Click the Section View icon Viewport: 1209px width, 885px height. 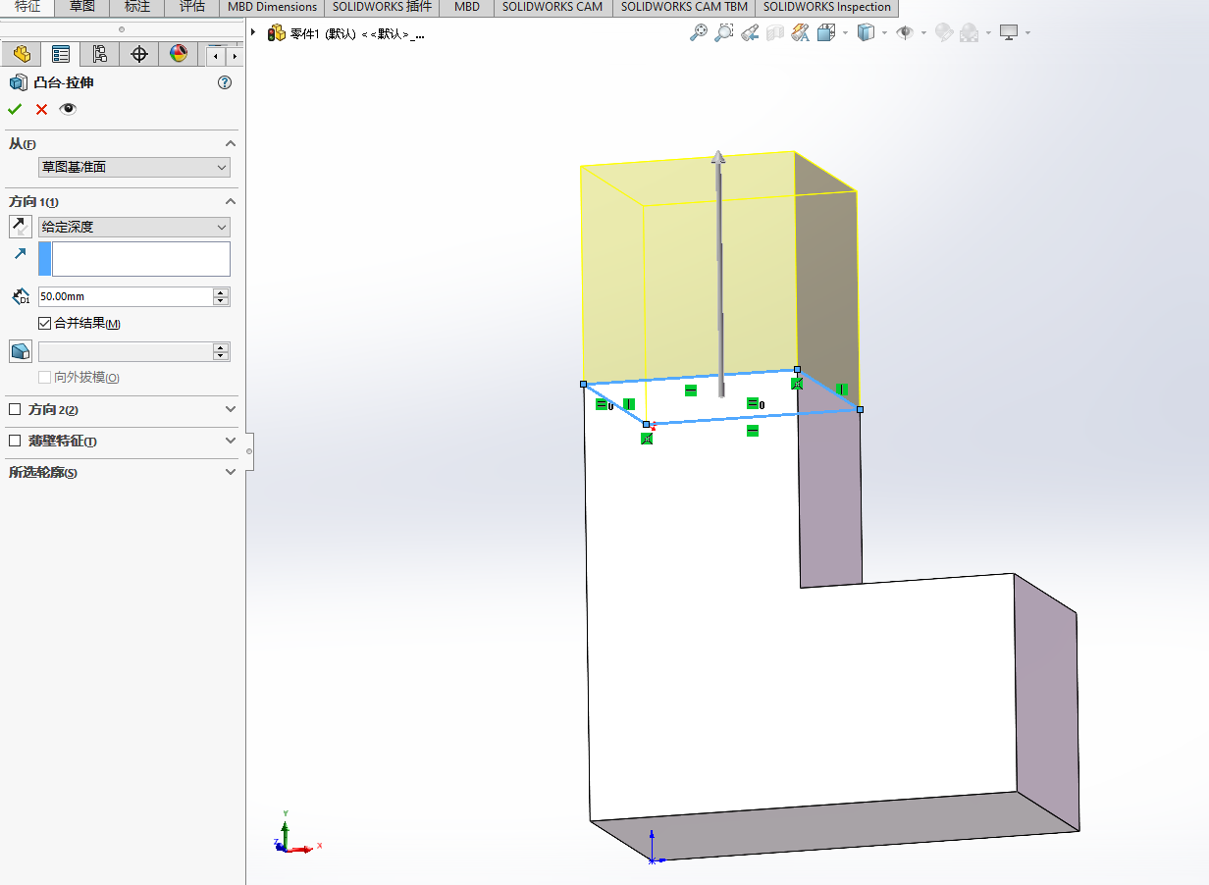click(x=775, y=32)
